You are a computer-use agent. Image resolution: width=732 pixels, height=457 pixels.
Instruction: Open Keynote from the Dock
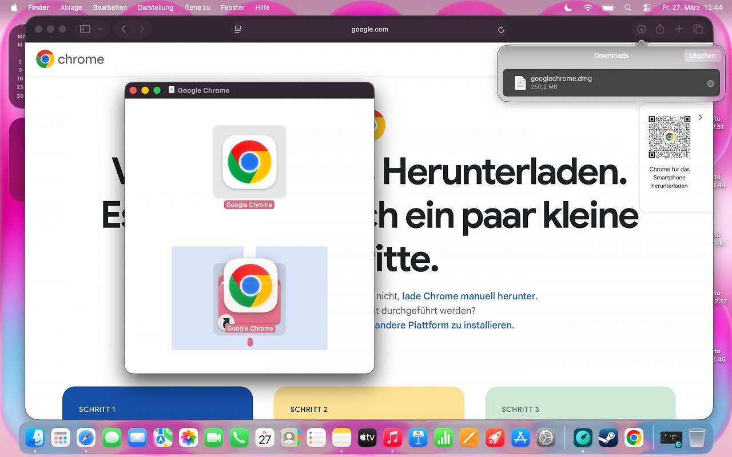[418, 438]
